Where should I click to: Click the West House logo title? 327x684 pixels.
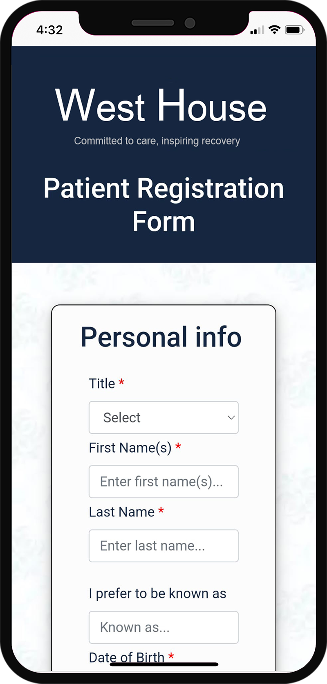click(161, 106)
